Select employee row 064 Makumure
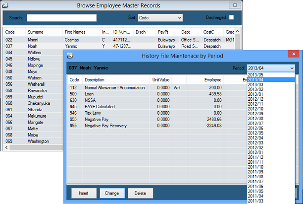 [33, 116]
